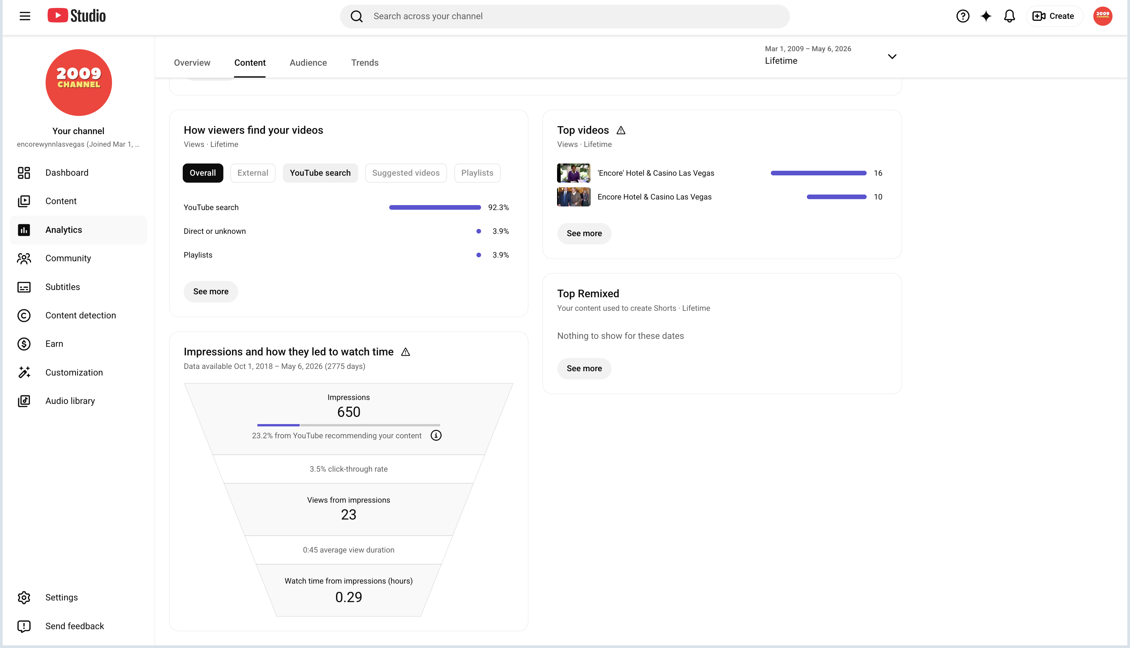The image size is (1130, 648).
Task: Open the 'Encore' Hotel & Casino Las Vegas video link
Action: click(656, 173)
